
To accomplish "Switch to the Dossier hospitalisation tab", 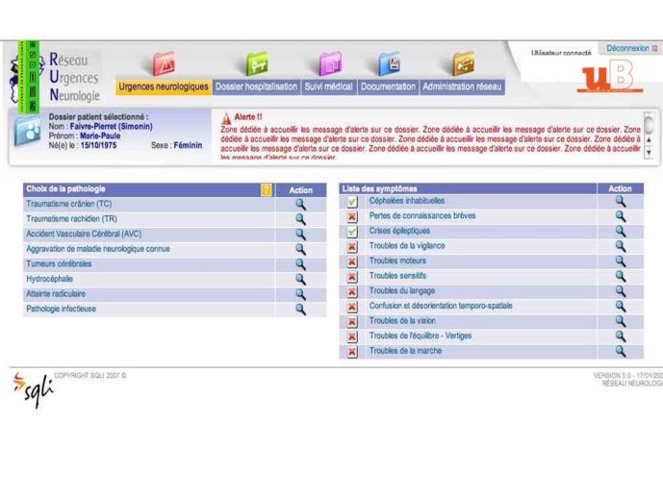I will pos(256,87).
